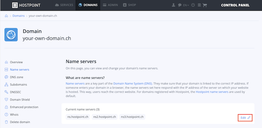Open the Services tab
Viewport: 262px width, 128px height.
(64, 5)
